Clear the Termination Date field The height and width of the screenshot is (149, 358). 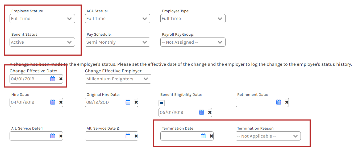211,136
